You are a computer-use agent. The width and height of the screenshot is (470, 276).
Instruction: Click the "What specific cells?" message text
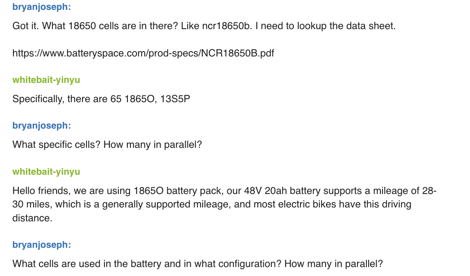click(107, 145)
